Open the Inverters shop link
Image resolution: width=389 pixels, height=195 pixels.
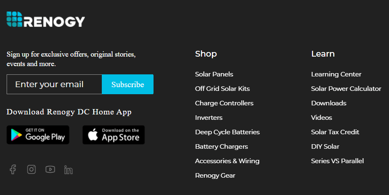point(209,118)
